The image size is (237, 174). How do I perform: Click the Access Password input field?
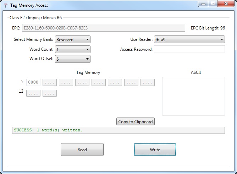click(189, 49)
